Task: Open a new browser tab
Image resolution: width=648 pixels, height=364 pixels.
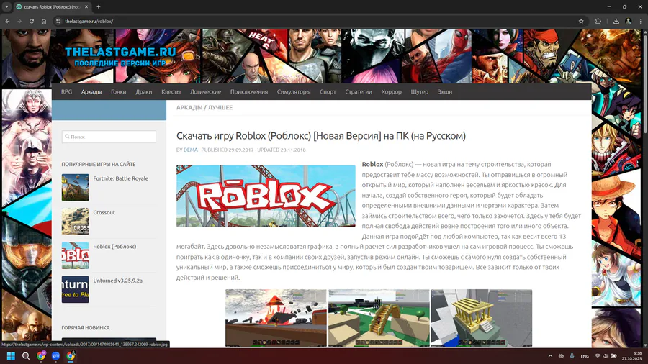Action: [x=99, y=6]
